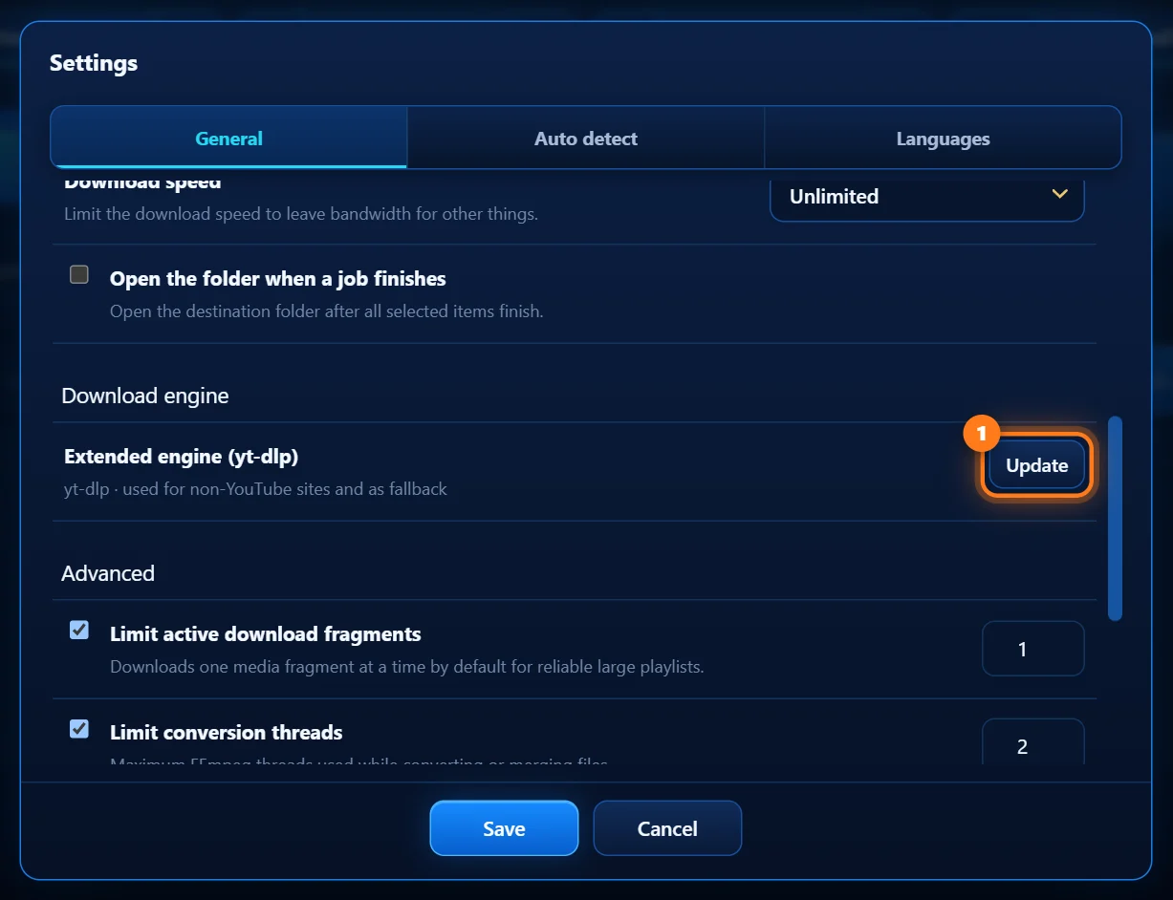Enable Open the folder when a job finishes
Screen dimensions: 1173x900
click(79, 275)
